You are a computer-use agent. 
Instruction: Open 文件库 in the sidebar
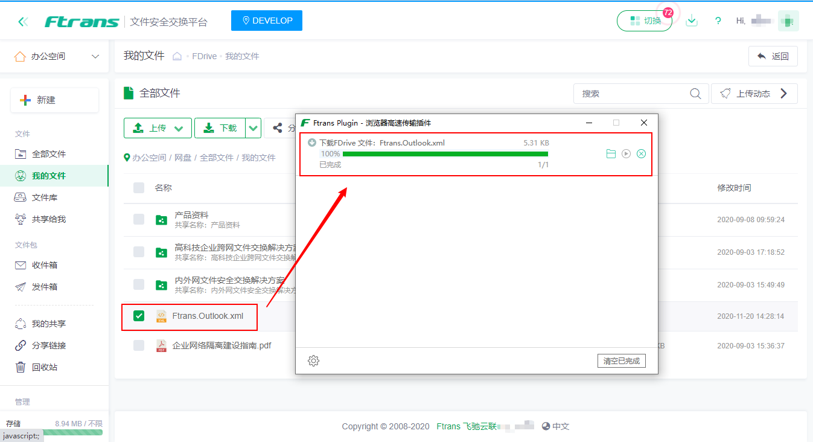click(x=44, y=197)
